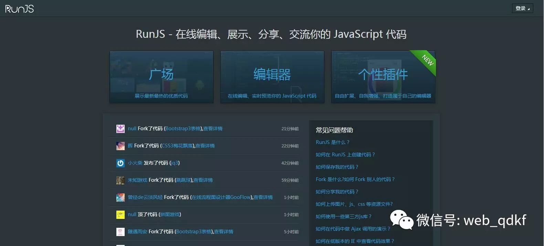
Task: Open the 广场 square card
Action: tap(161, 77)
